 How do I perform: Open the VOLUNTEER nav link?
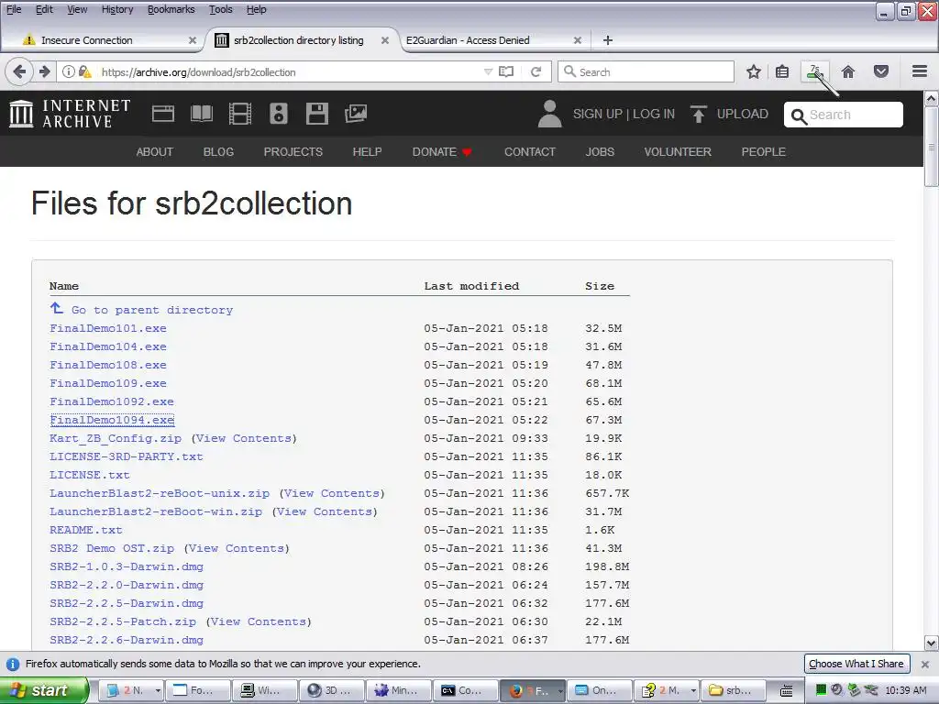678,152
